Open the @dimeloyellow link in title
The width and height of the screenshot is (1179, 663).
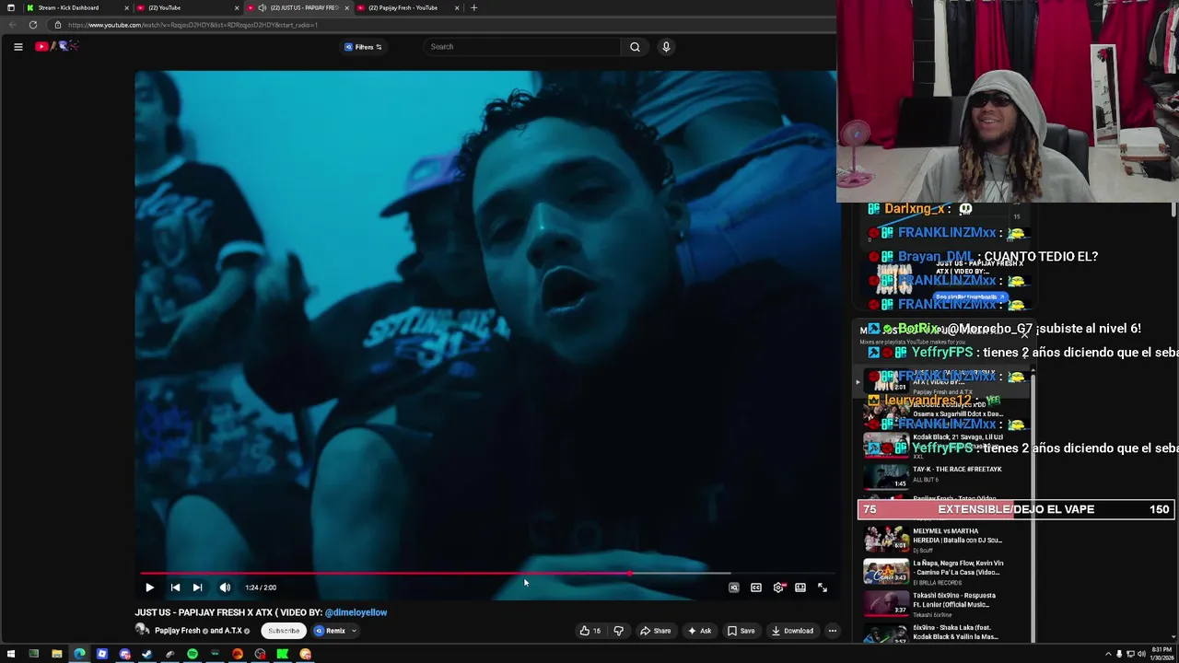356,612
